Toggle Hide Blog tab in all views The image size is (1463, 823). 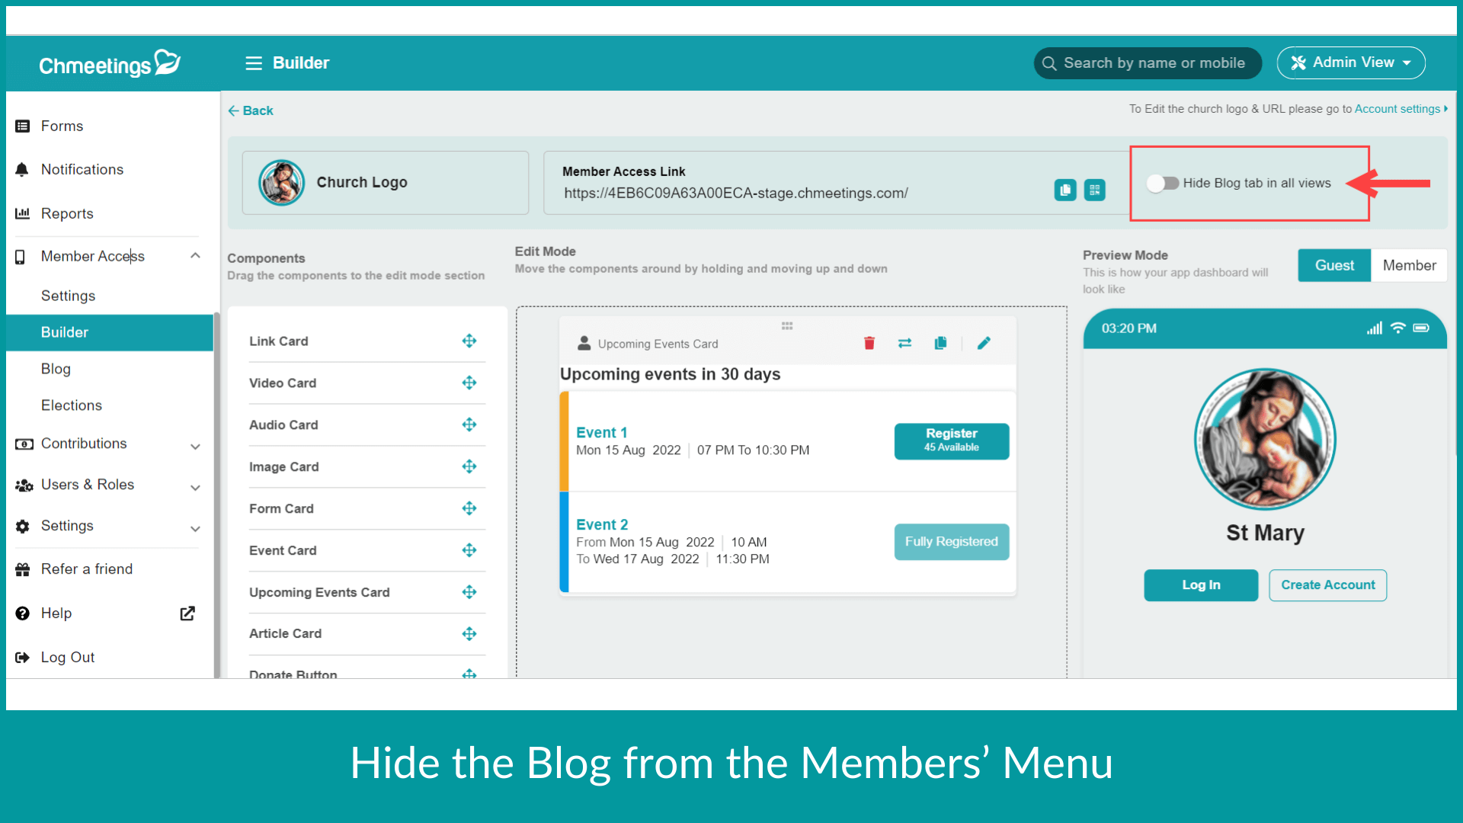[1163, 183]
